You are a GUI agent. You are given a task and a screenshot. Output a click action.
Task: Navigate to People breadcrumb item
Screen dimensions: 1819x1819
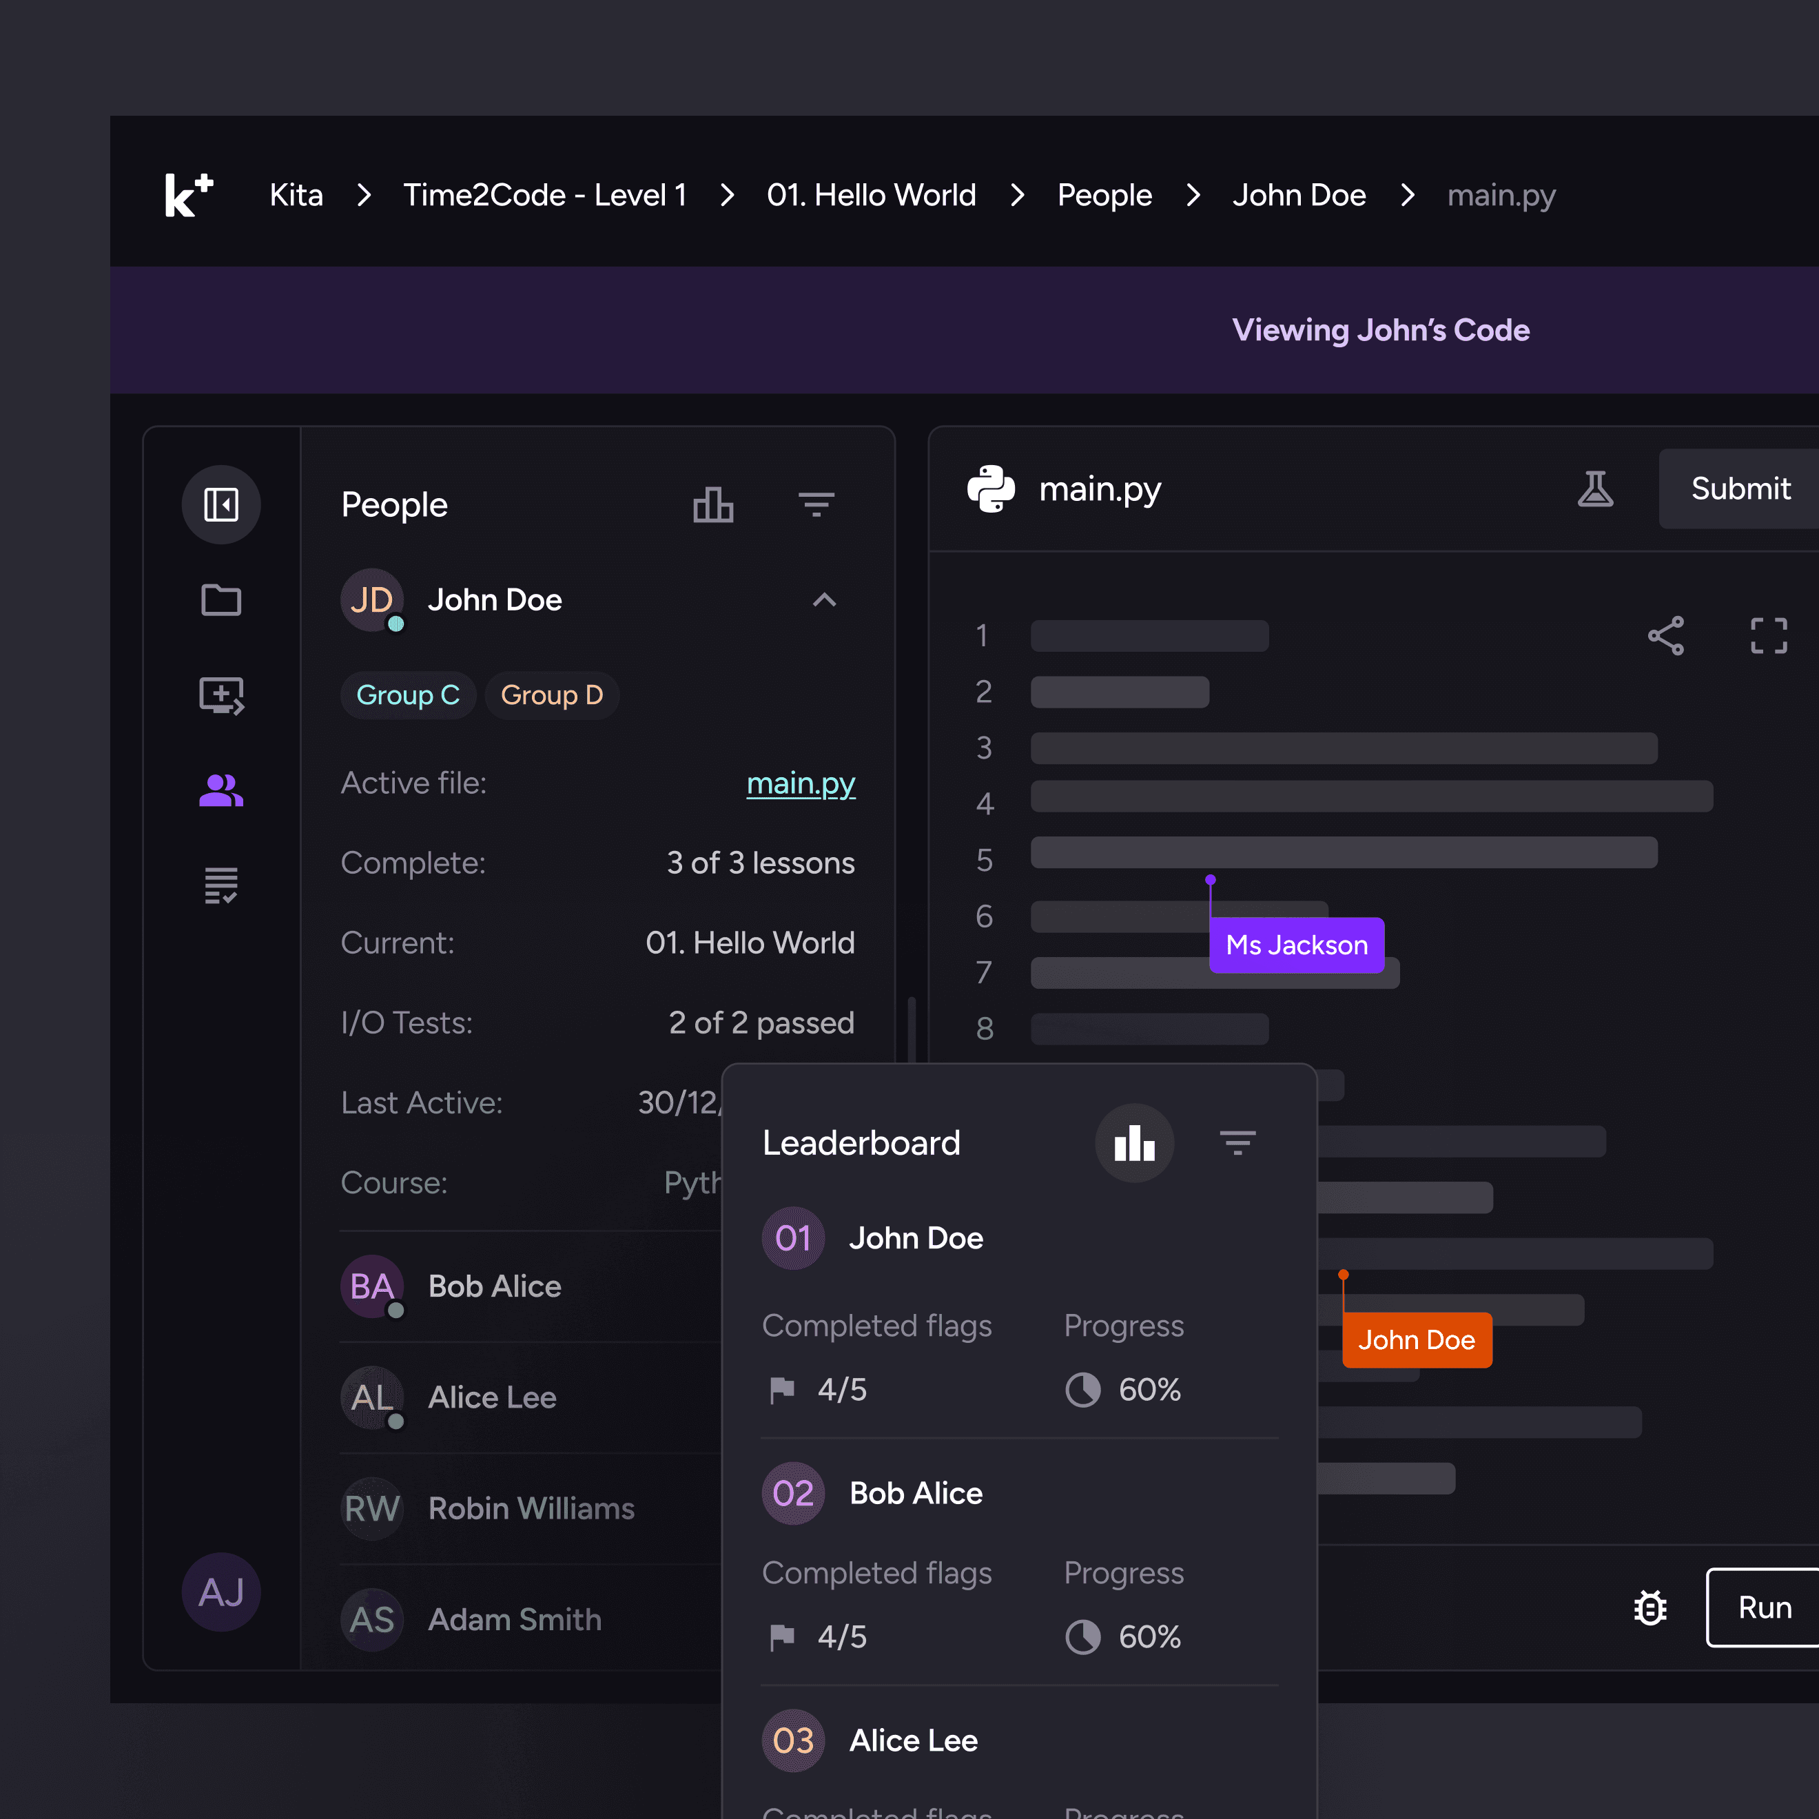[x=1103, y=195]
